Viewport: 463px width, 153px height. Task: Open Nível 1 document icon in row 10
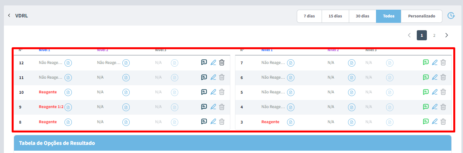68,92
